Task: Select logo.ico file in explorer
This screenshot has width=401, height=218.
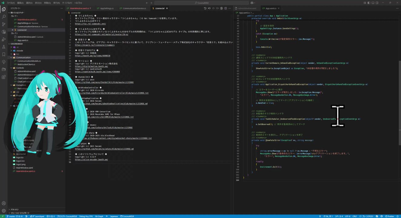Action: [20, 157]
